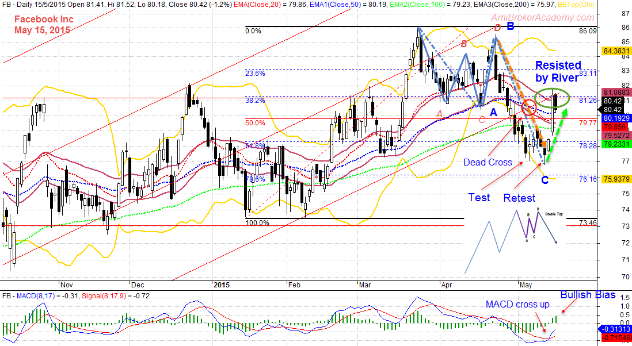The image size is (632, 346).
Task: Click the 'May 15, 2015' date label
Action: [x=43, y=30]
